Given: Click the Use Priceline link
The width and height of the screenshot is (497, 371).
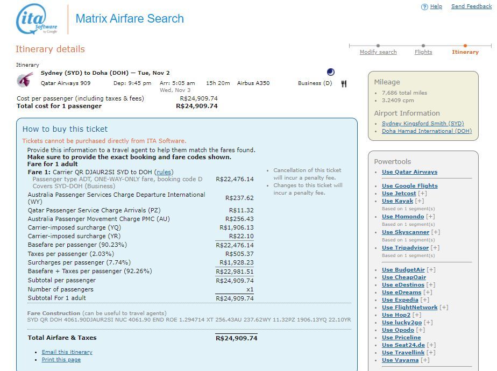Looking at the screenshot, I should pos(401,338).
